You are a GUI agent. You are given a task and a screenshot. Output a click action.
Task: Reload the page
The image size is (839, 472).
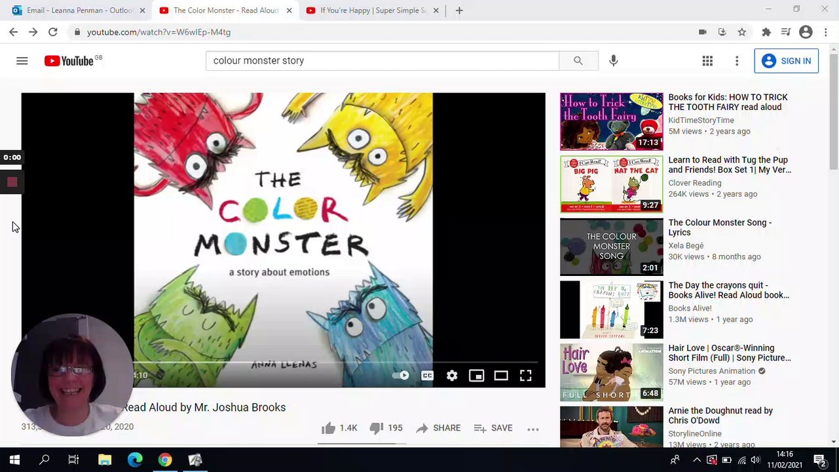pos(53,31)
